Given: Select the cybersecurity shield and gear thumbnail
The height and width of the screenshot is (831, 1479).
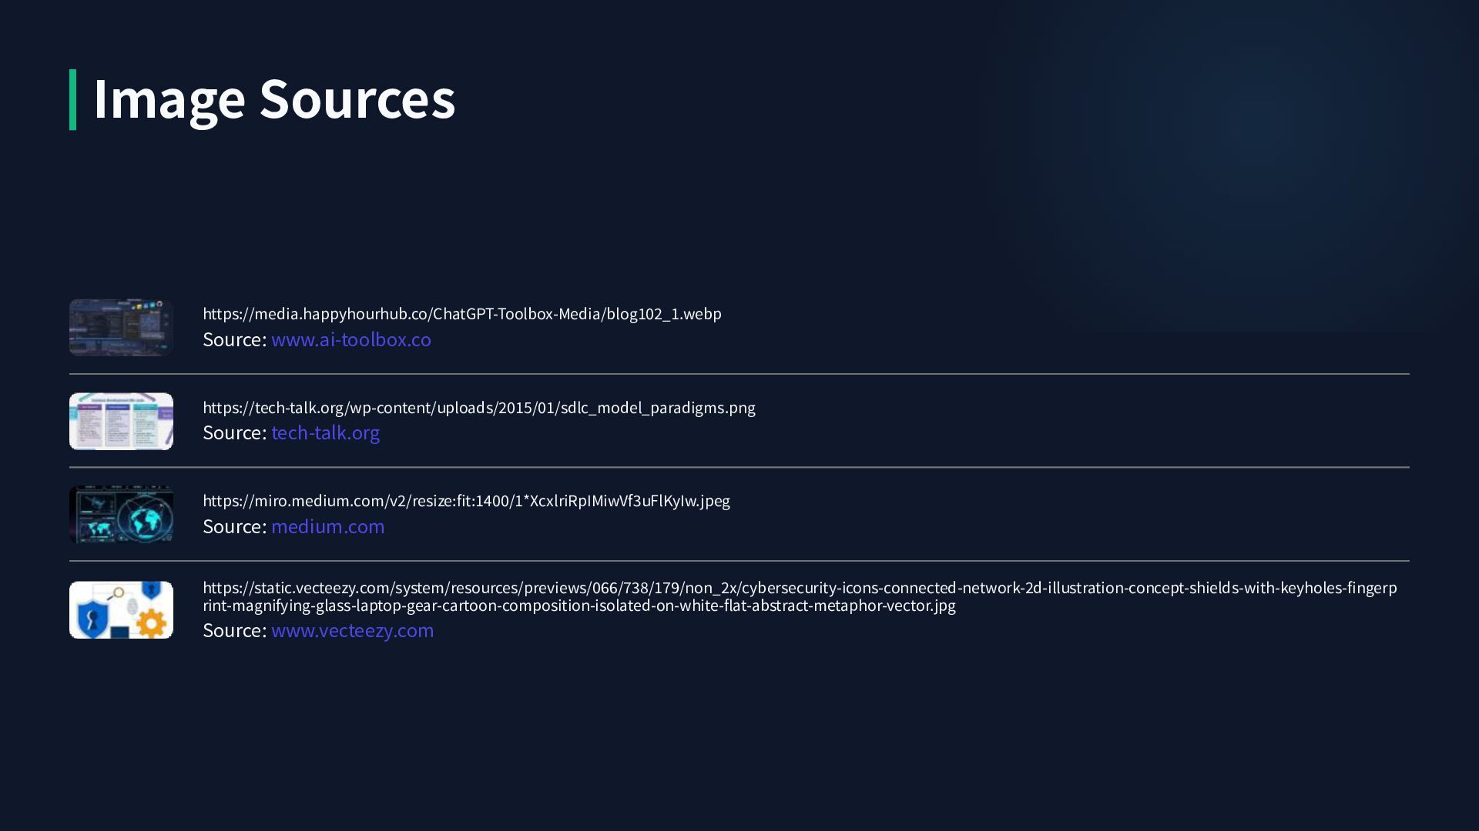Looking at the screenshot, I should coord(121,609).
